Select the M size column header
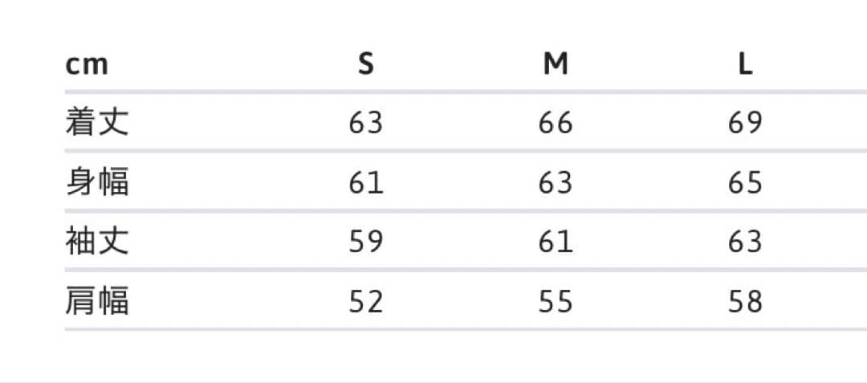 pos(556,63)
